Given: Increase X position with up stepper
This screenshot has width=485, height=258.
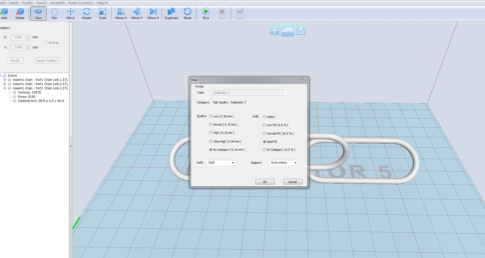Looking at the screenshot, I should click(29, 36).
